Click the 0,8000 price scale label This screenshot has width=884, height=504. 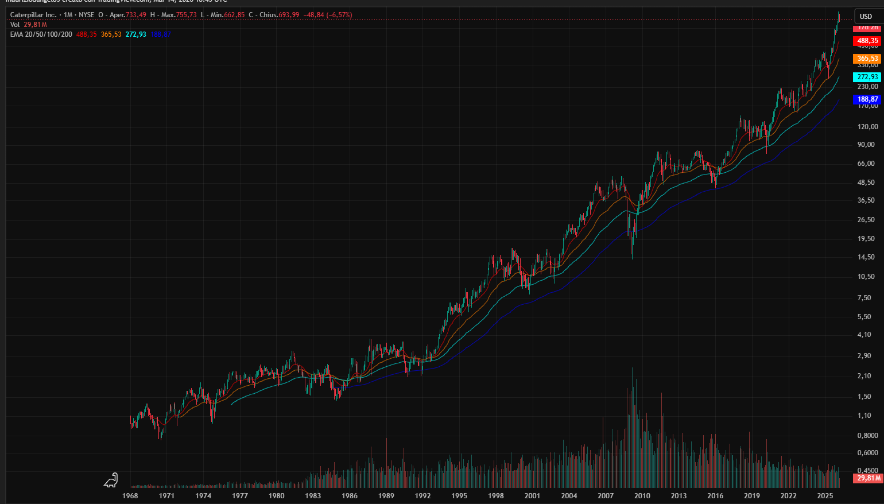pos(868,436)
